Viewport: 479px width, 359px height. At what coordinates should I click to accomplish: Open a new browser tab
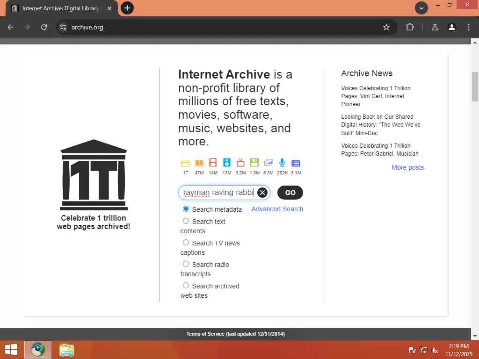click(x=127, y=8)
